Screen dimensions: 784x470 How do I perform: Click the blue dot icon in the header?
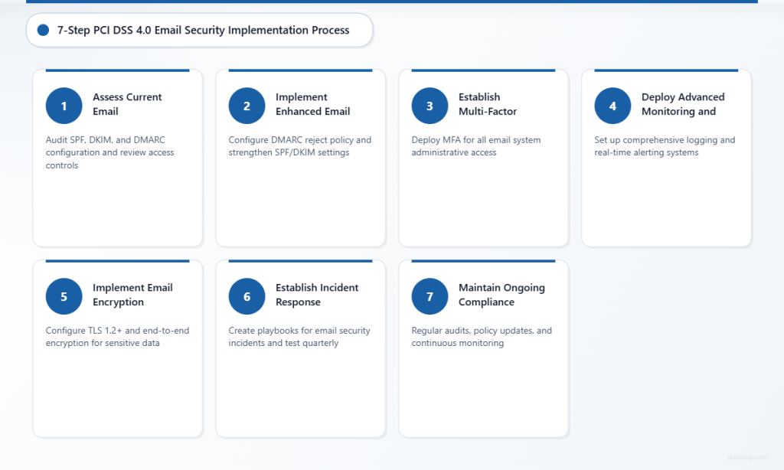[x=44, y=30]
